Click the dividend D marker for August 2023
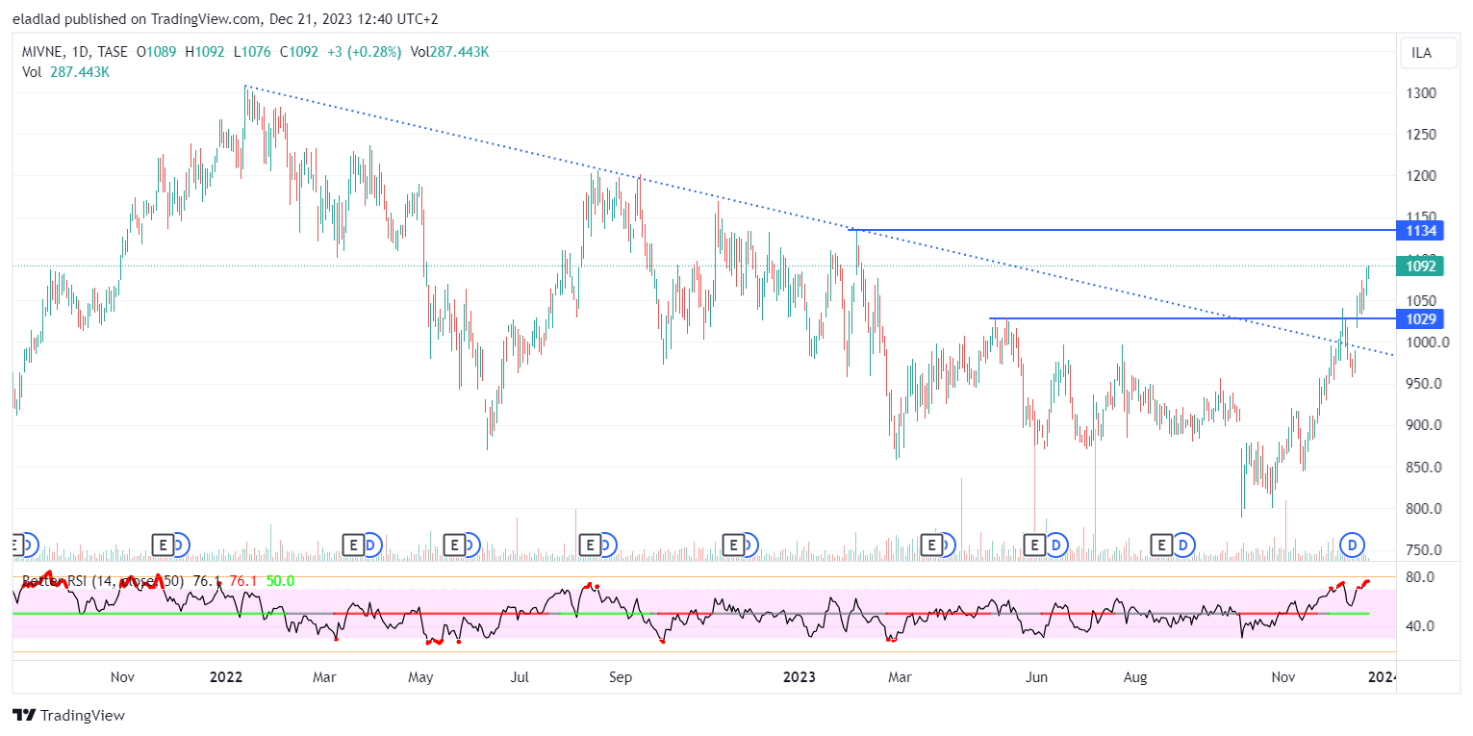Viewport: 1473px width, 736px height. [x=1183, y=546]
